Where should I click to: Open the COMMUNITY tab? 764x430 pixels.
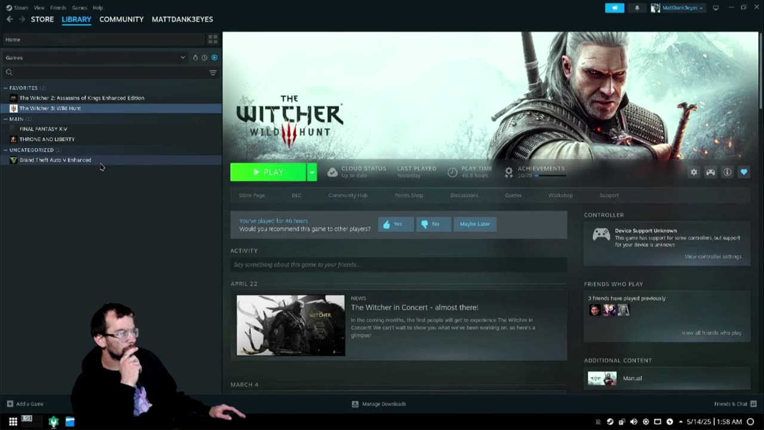pos(121,19)
